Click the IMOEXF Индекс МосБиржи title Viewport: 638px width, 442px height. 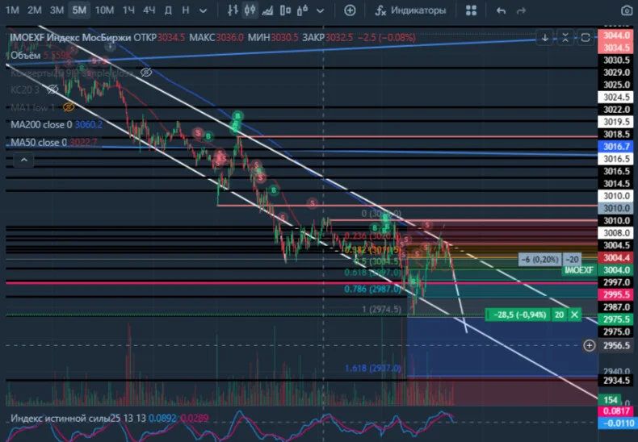[x=70, y=38]
